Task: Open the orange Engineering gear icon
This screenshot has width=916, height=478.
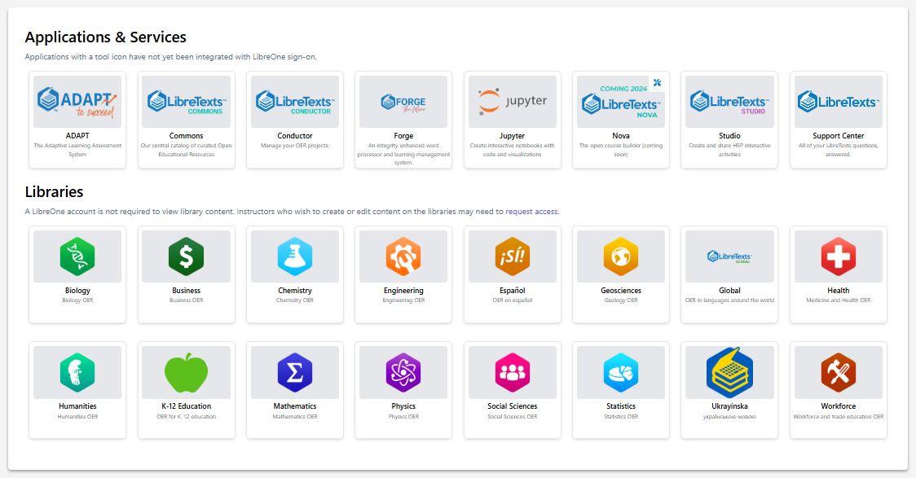Action: click(x=403, y=257)
